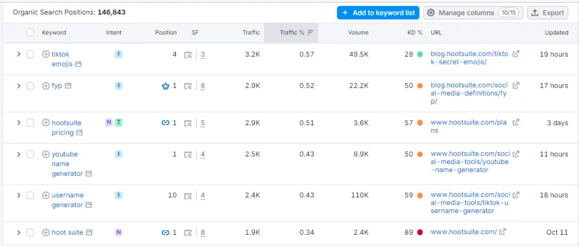Screen dimensions: 579x246
Task: Open SERP snapshot icon for fyp row
Action: 188,86
